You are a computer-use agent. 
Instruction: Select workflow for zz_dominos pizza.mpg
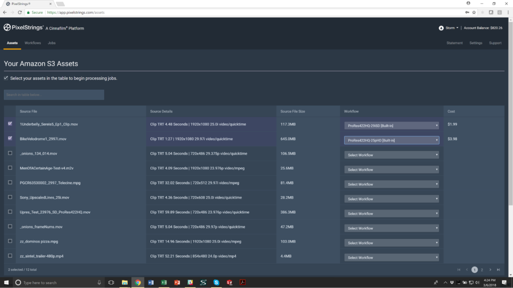point(392,243)
